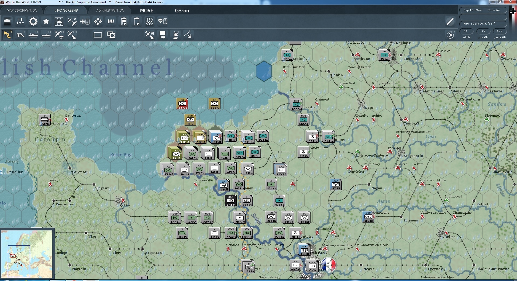The height and width of the screenshot is (281, 517).
Task: Select the 2 CA I unit counter
Action: [182, 104]
